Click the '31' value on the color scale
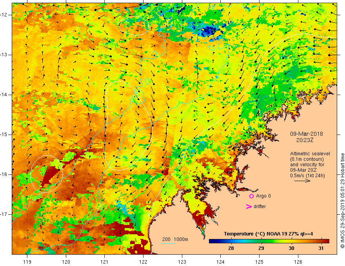Image resolution: width=345 pixels, height=266 pixels. tap(321, 248)
